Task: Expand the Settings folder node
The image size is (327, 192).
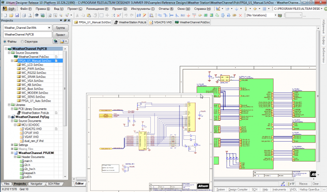Action: pyautogui.click(x=12, y=145)
